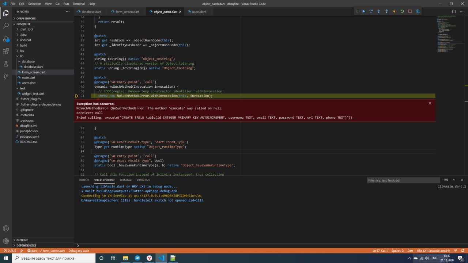Open the Selection menu
The height and width of the screenshot is (263, 468).
(34, 4)
